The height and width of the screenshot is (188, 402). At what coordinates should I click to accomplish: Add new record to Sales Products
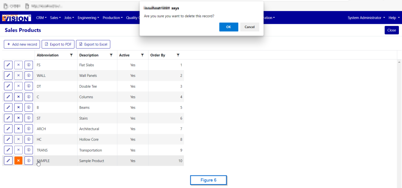coord(22,44)
